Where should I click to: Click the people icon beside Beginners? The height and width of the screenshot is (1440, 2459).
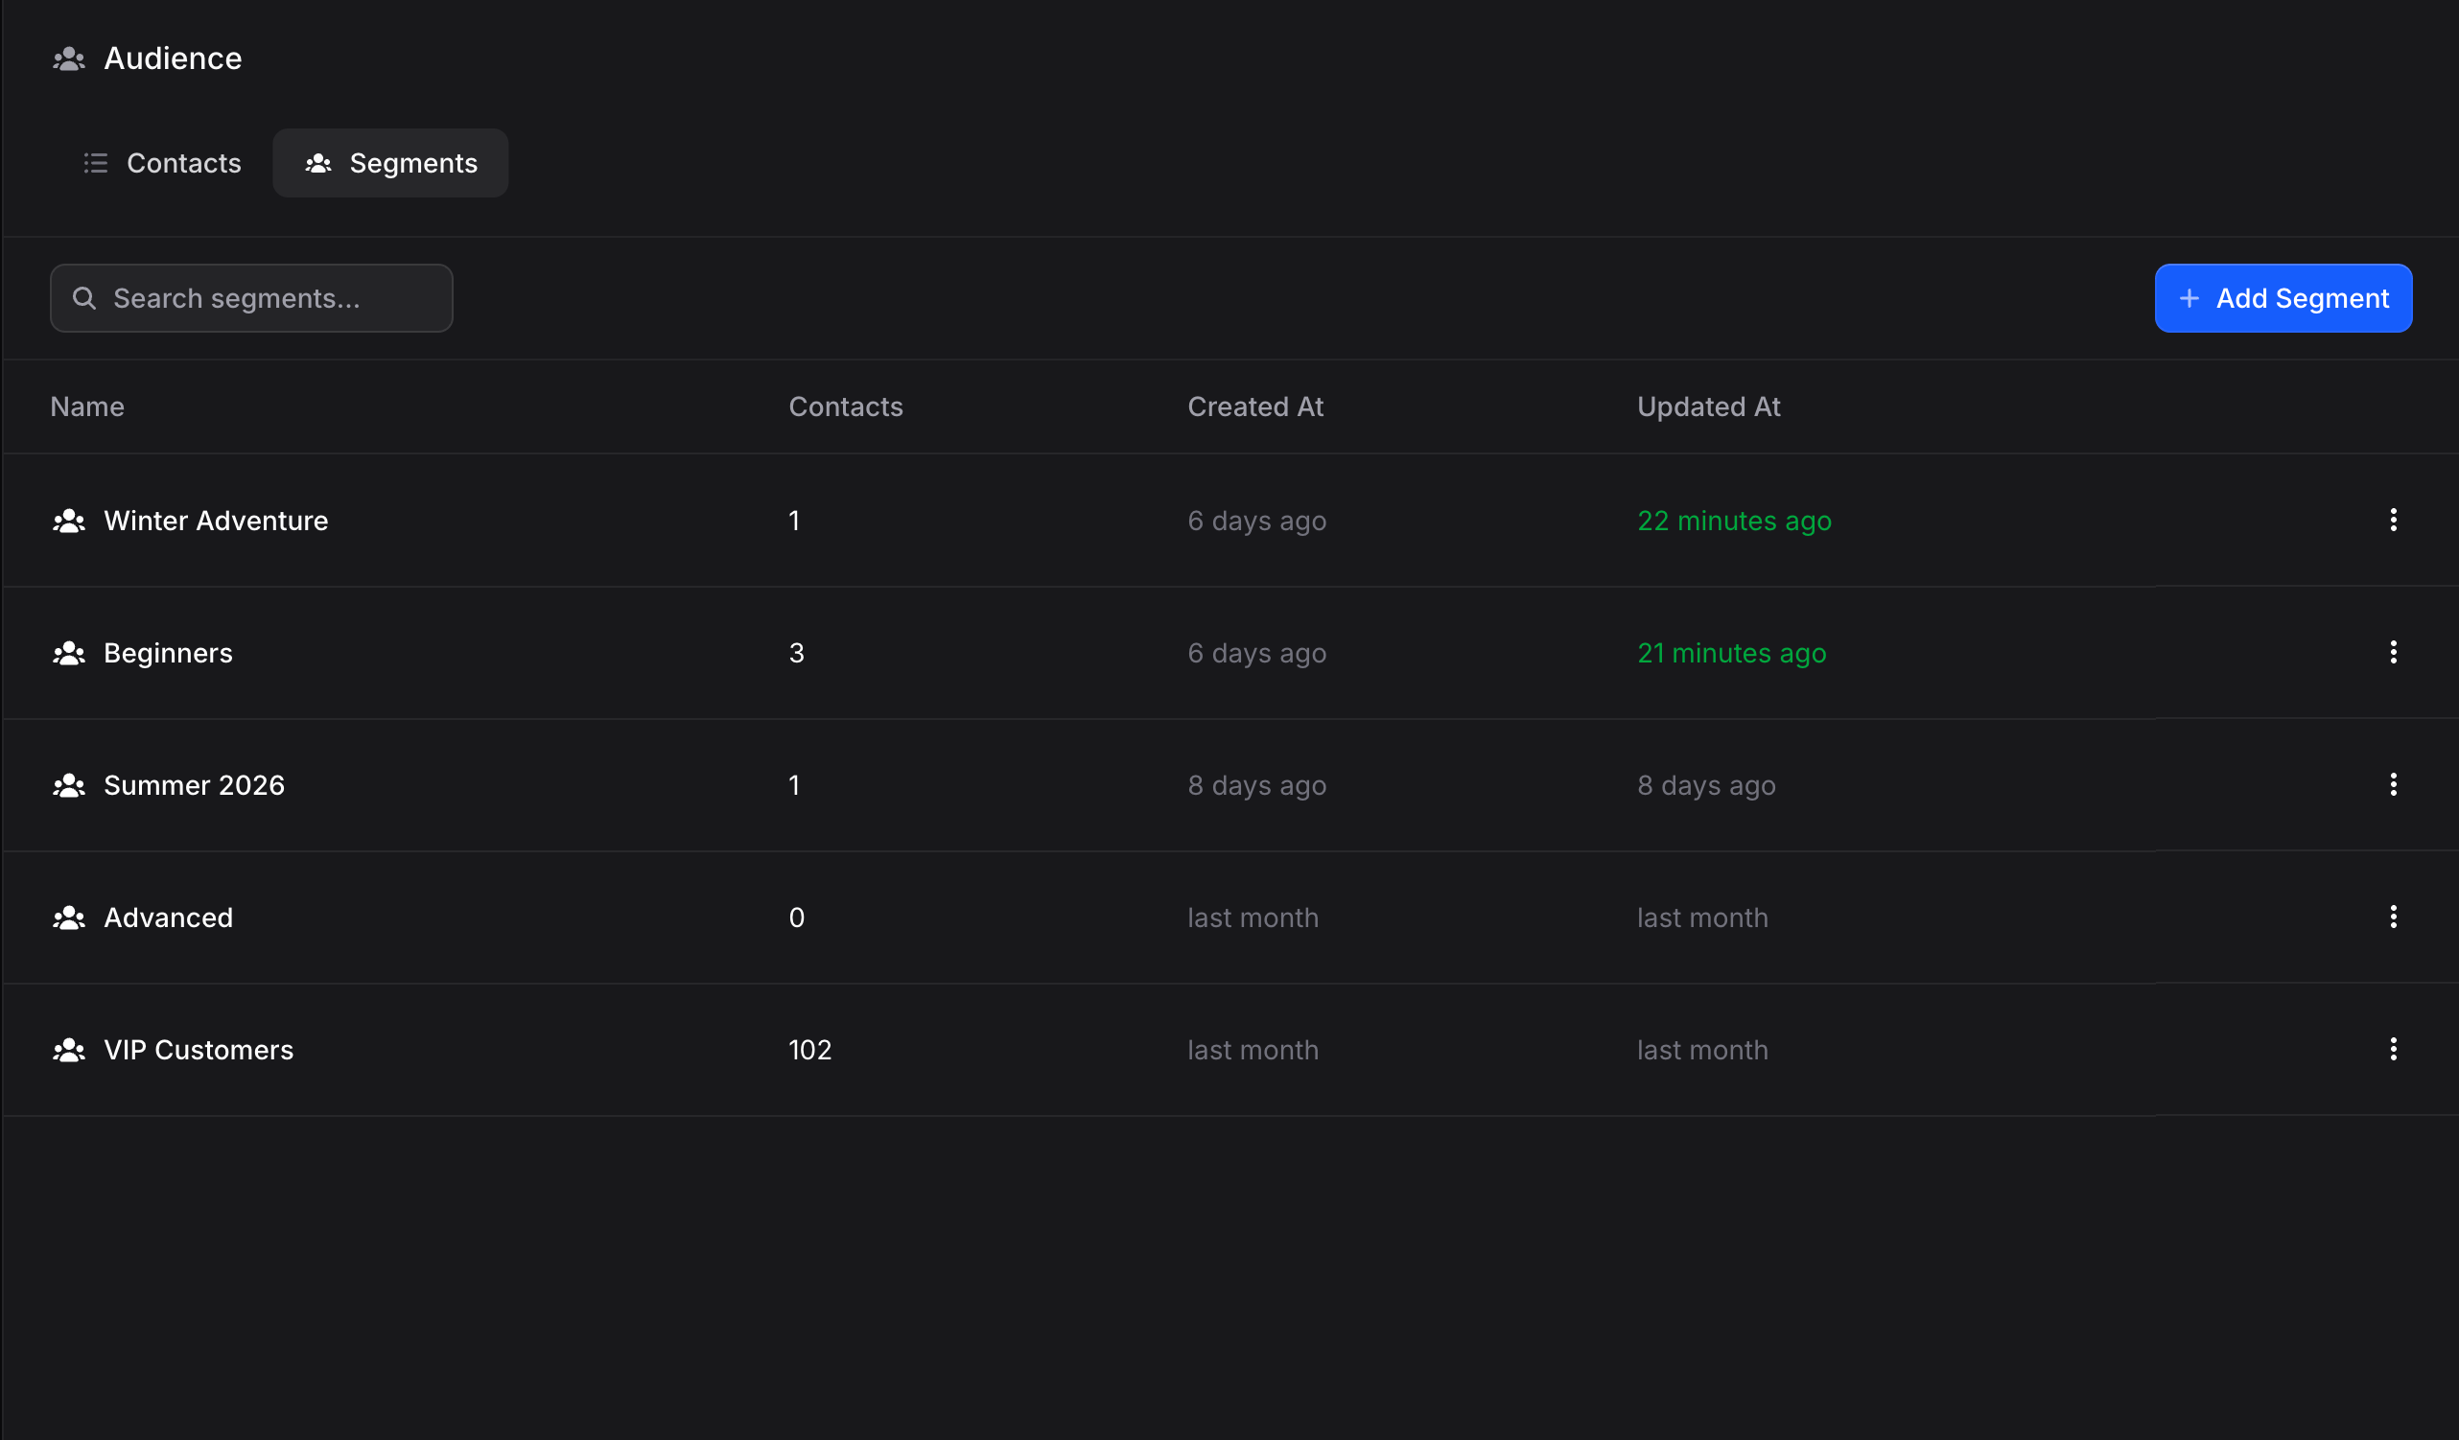68,653
